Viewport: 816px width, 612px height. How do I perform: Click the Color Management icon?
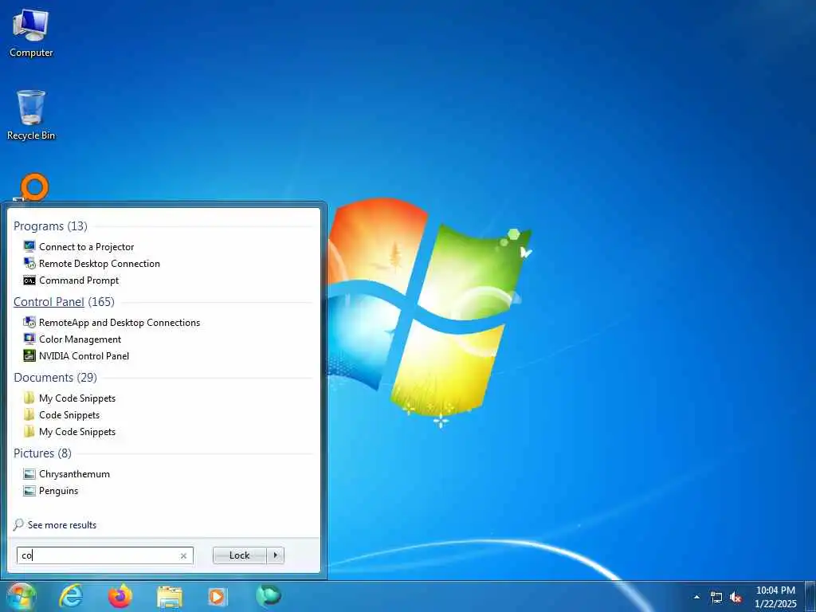29,339
